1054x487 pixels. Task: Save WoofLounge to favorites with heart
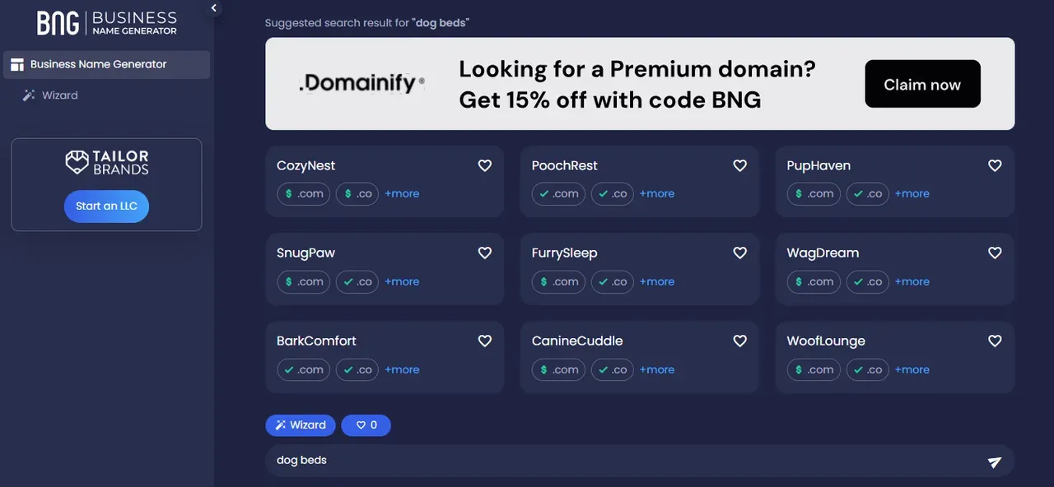pos(995,341)
